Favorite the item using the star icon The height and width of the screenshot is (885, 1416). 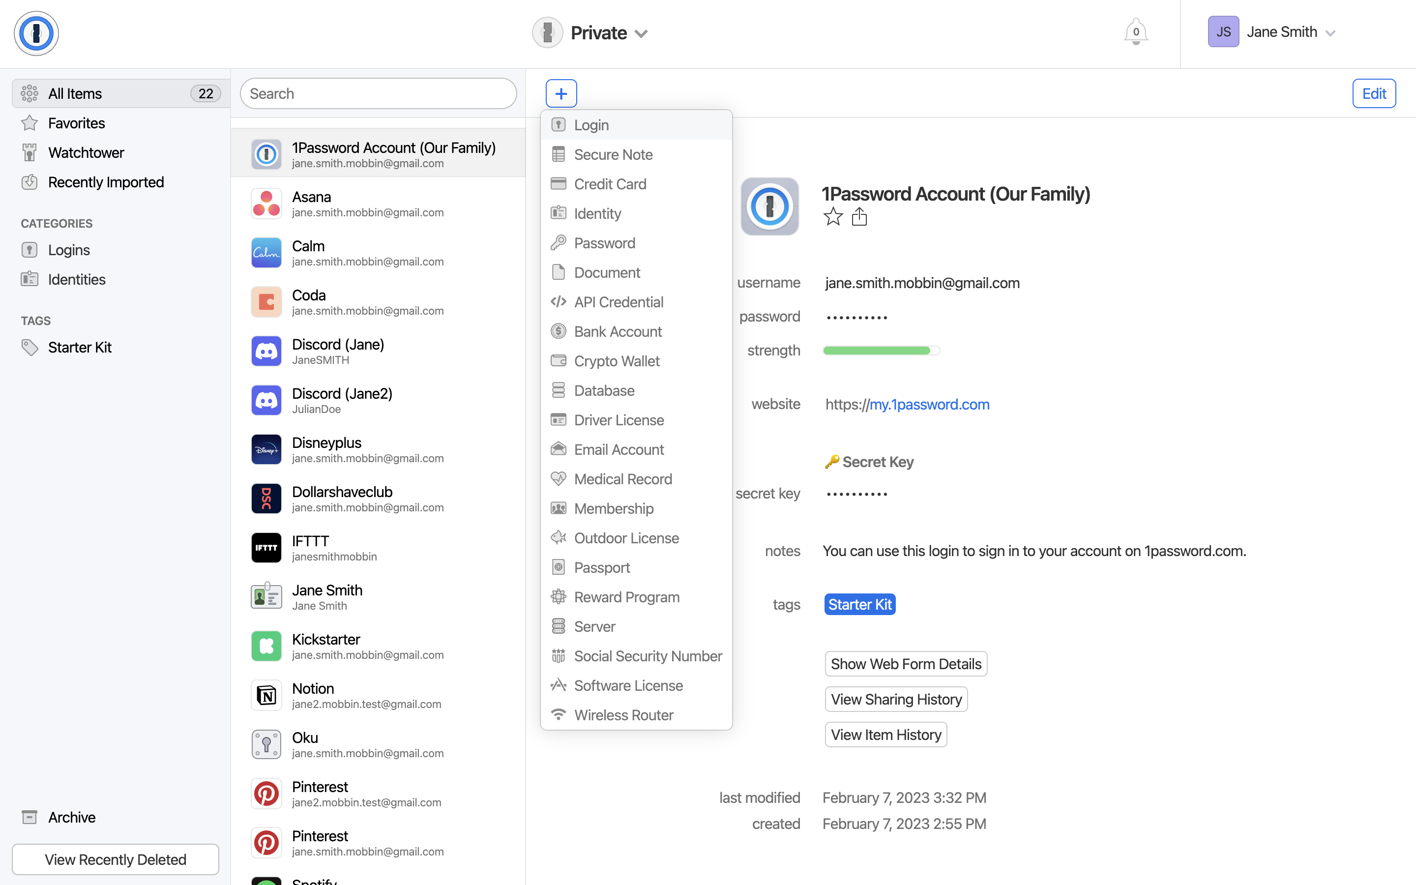point(832,216)
